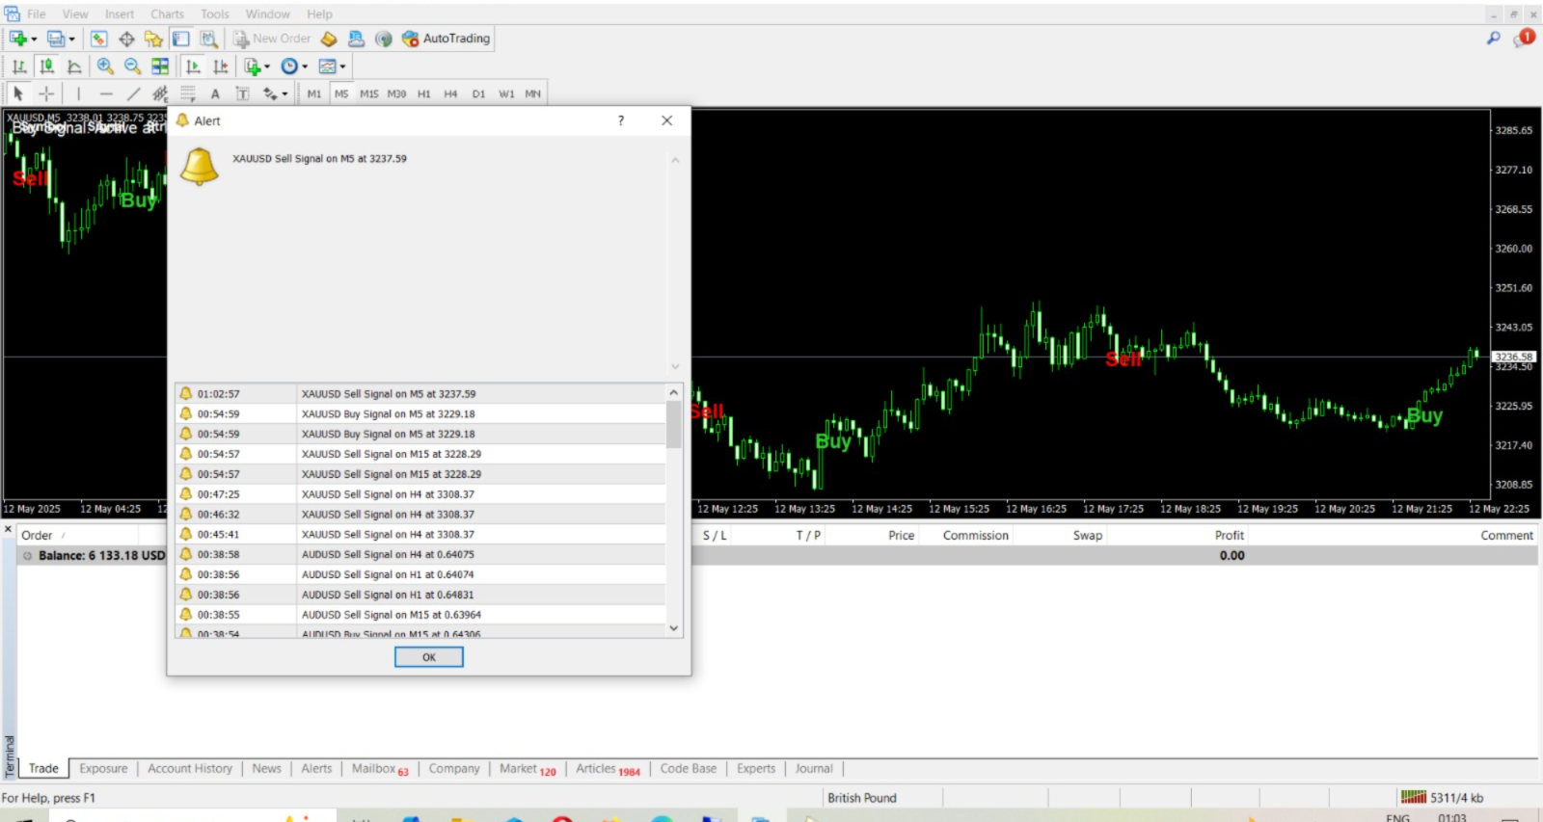Viewport: 1543px width, 822px height.
Task: Select the Vertical Line drawing tool
Action: click(78, 93)
